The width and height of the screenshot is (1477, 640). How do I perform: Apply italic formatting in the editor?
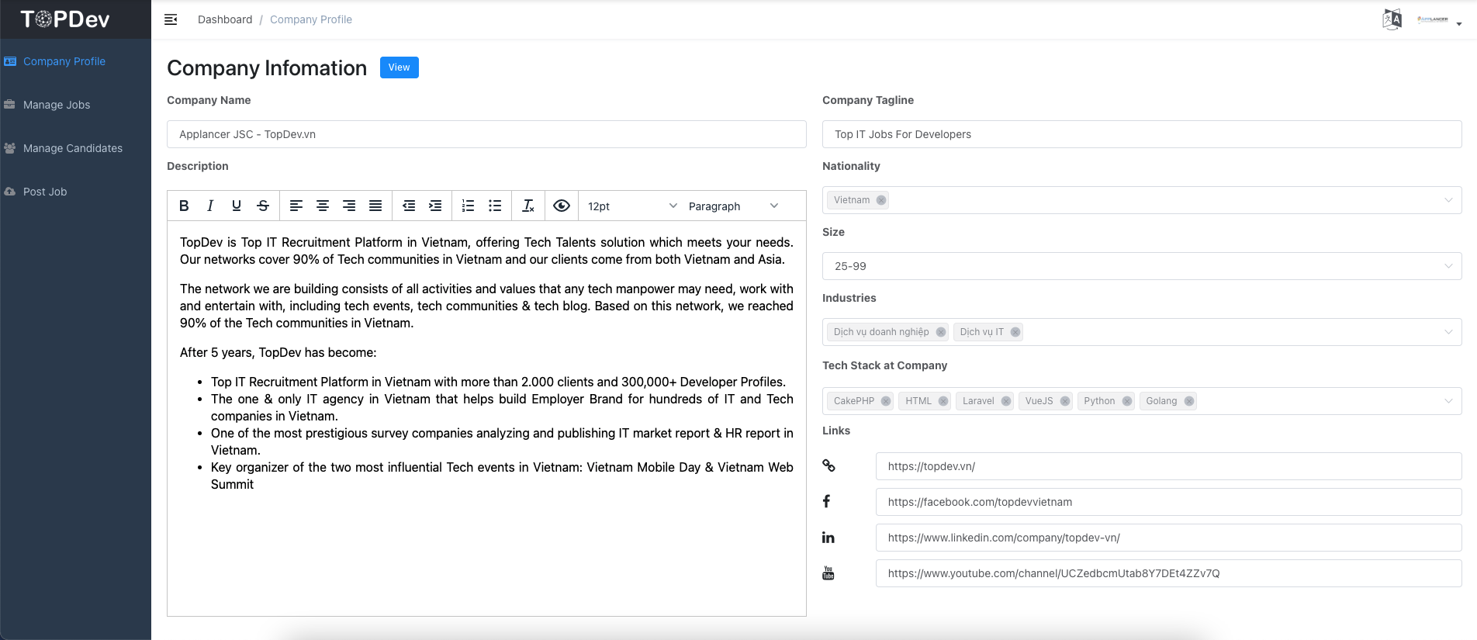click(210, 206)
